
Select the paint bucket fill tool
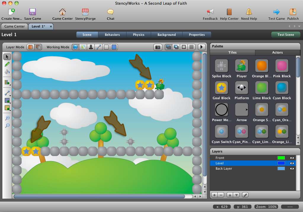7,72
